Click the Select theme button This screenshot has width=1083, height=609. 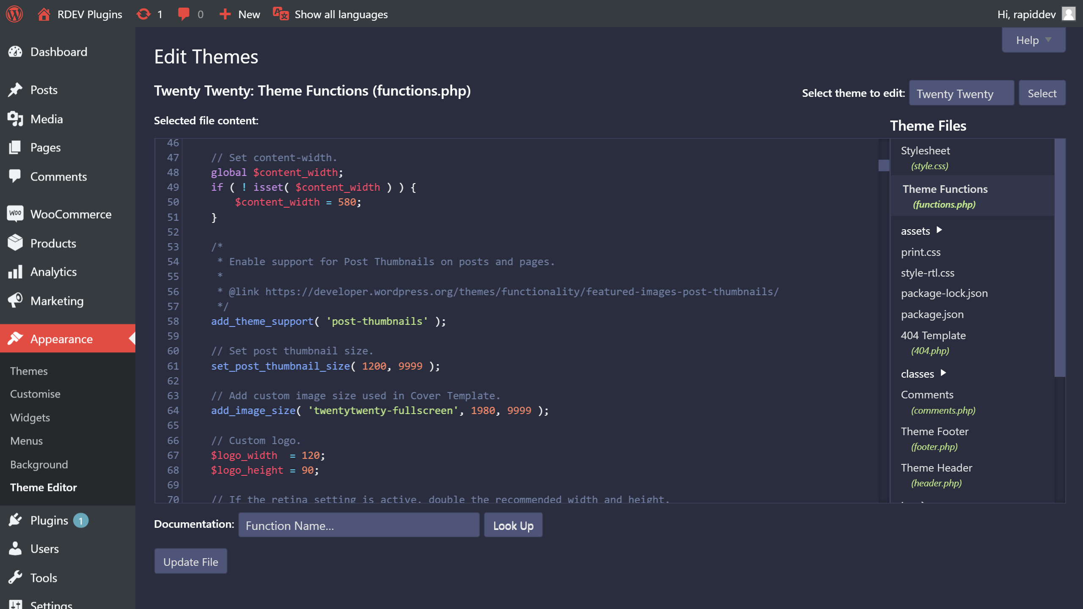[x=1042, y=93]
